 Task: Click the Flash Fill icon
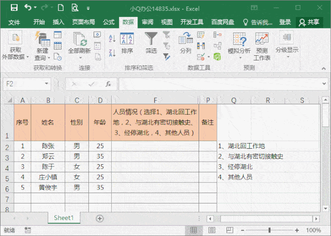coord(201,35)
